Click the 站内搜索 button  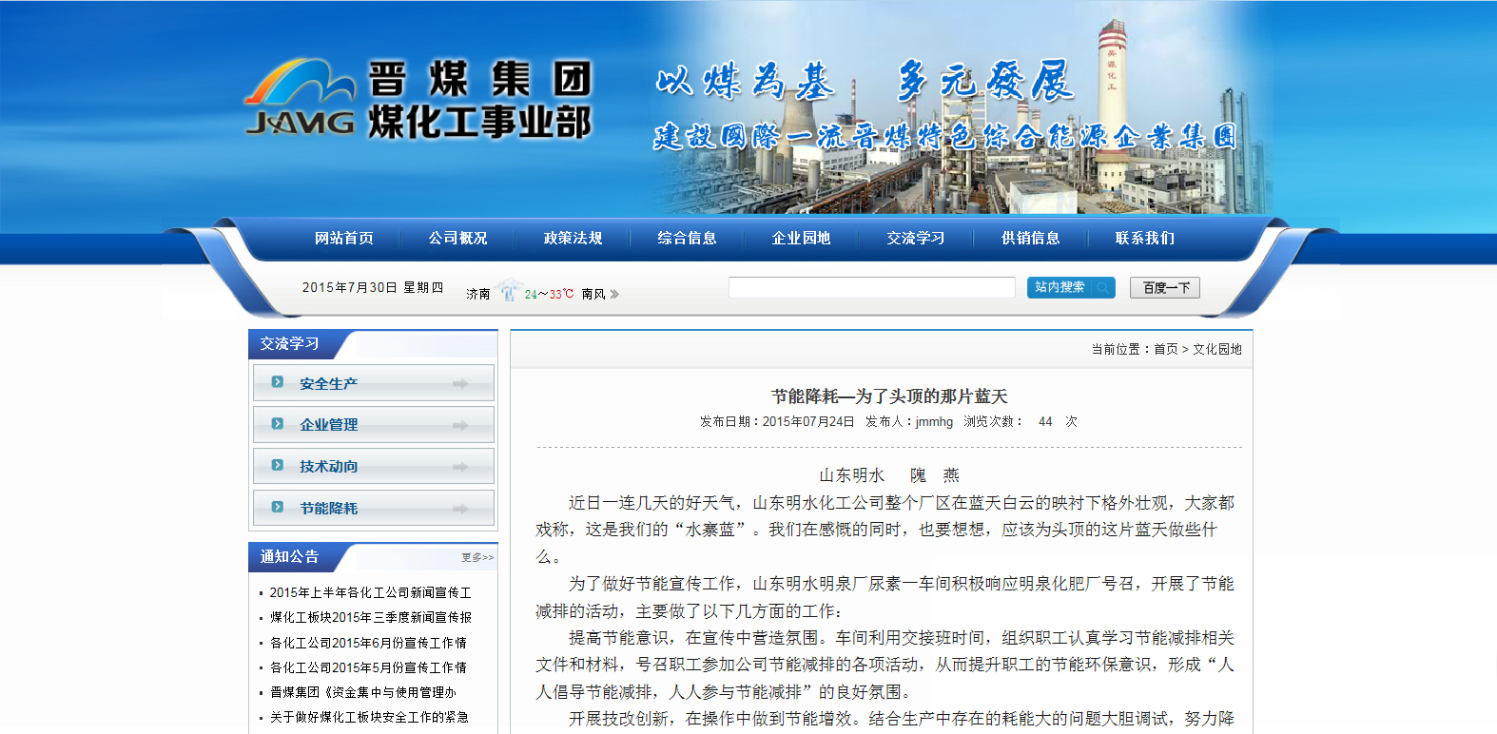point(1071,287)
